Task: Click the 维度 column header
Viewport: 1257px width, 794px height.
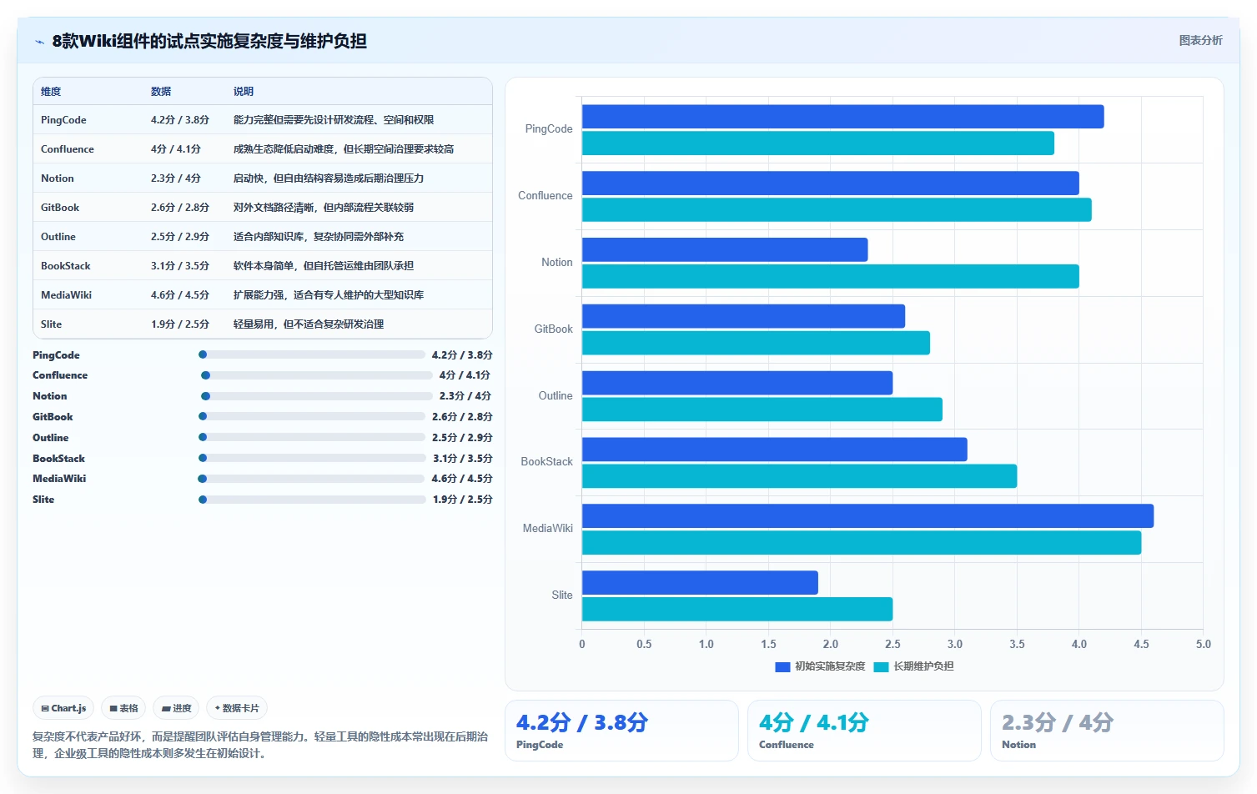Action: click(x=51, y=92)
